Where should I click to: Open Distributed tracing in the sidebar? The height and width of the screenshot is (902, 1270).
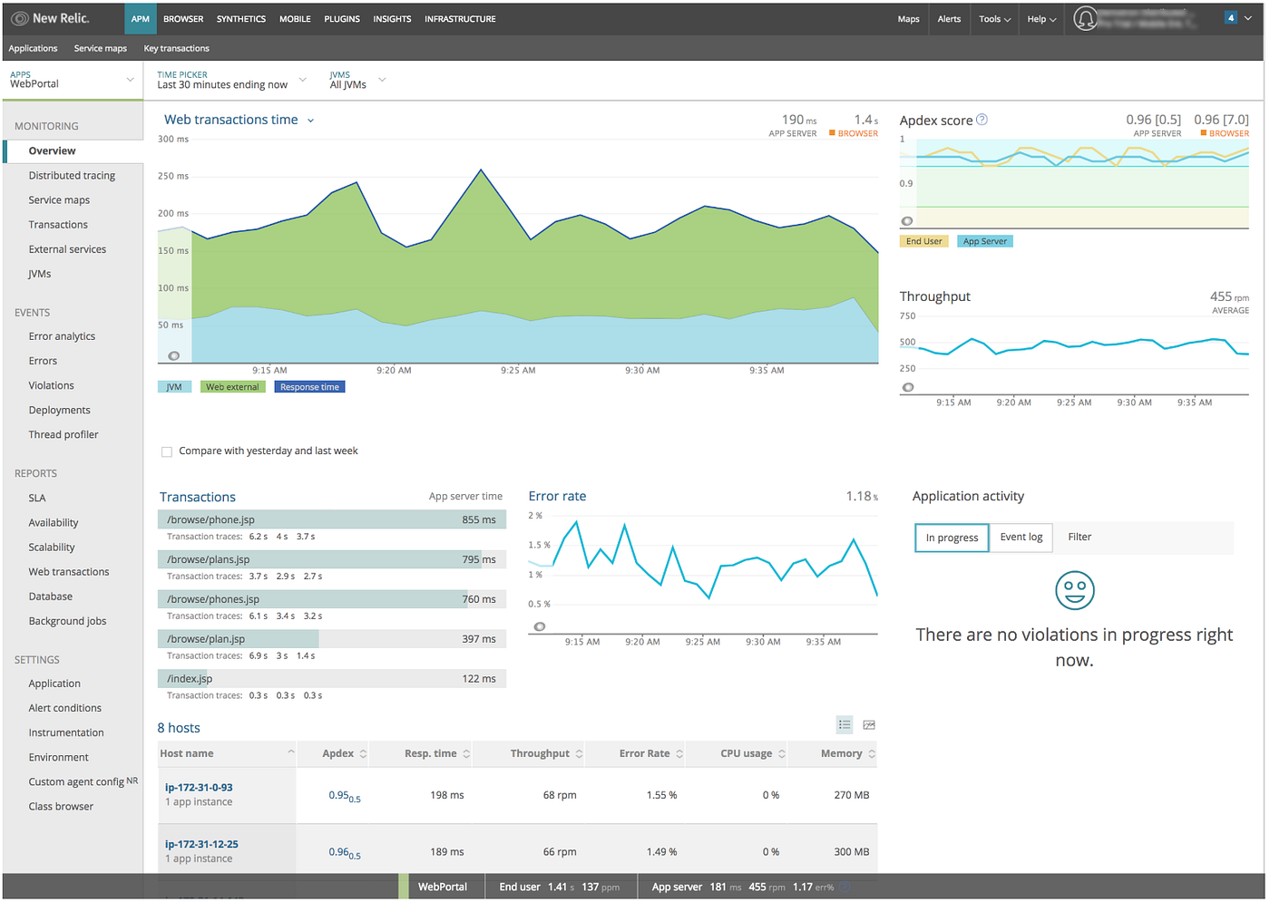coord(72,176)
